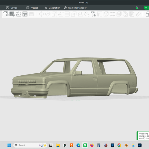Open the Filament Manager tab
Image resolution: width=149 pixels, height=149 pixels.
(75, 8)
